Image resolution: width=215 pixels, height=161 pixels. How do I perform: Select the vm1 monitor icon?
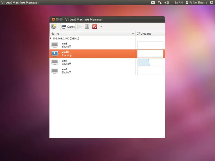(55, 45)
